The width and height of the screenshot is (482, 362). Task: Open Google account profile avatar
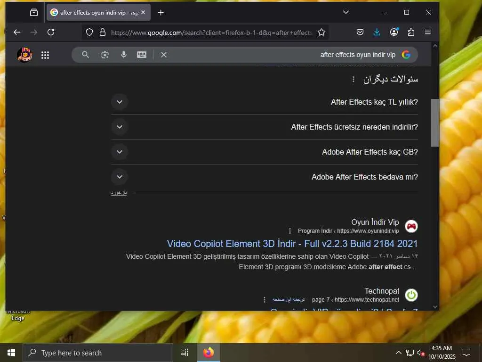(x=24, y=55)
